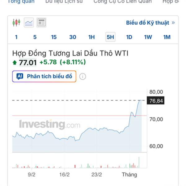186x186 pixels.
Task: Switch chart to 15 minute interval
Action: coord(54,37)
